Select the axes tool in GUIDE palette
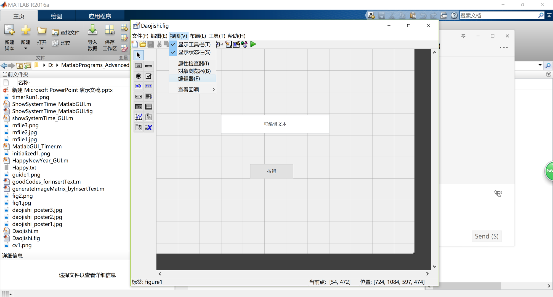Screen dimensions: 553x297 (138, 117)
